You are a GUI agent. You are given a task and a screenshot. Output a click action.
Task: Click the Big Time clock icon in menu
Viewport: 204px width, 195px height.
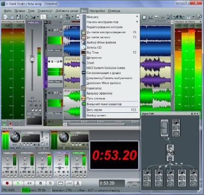click(x=84, y=53)
